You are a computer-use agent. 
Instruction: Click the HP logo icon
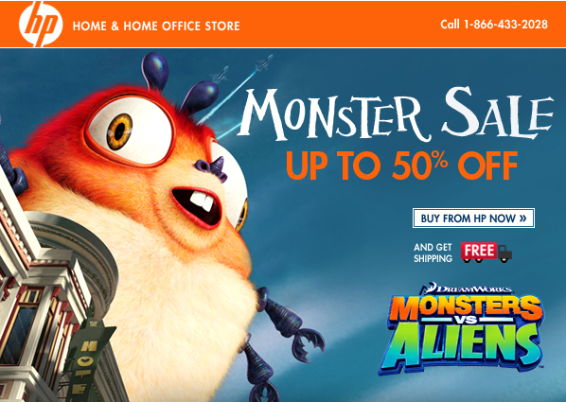click(41, 25)
